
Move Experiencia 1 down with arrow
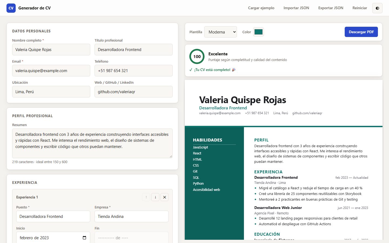[155, 197]
